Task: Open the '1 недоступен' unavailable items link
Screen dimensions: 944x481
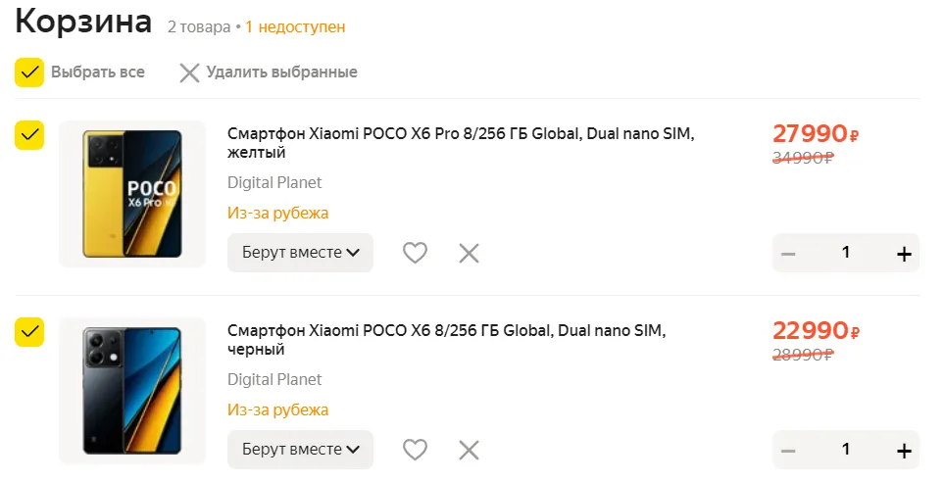Action: (x=295, y=26)
